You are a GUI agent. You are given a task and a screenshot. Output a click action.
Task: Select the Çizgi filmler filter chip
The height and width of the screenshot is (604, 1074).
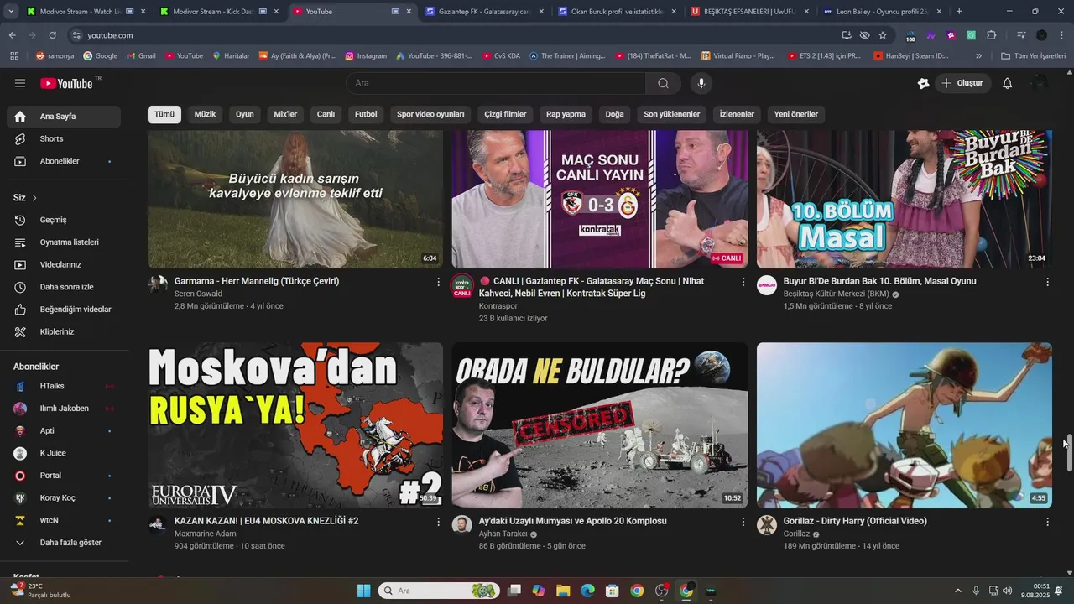click(x=505, y=114)
